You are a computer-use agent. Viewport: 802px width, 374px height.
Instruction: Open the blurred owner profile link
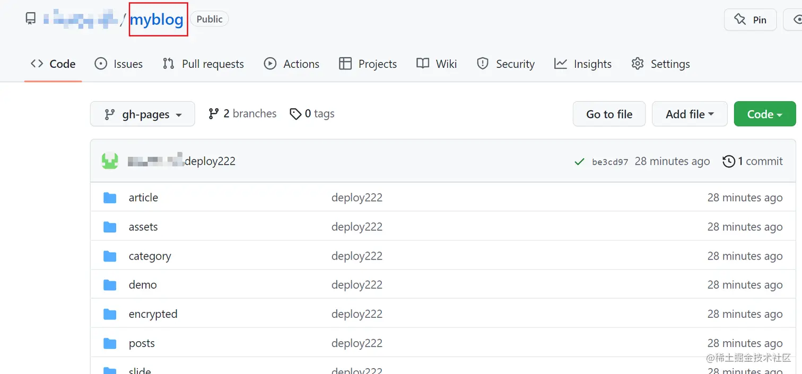pos(81,20)
